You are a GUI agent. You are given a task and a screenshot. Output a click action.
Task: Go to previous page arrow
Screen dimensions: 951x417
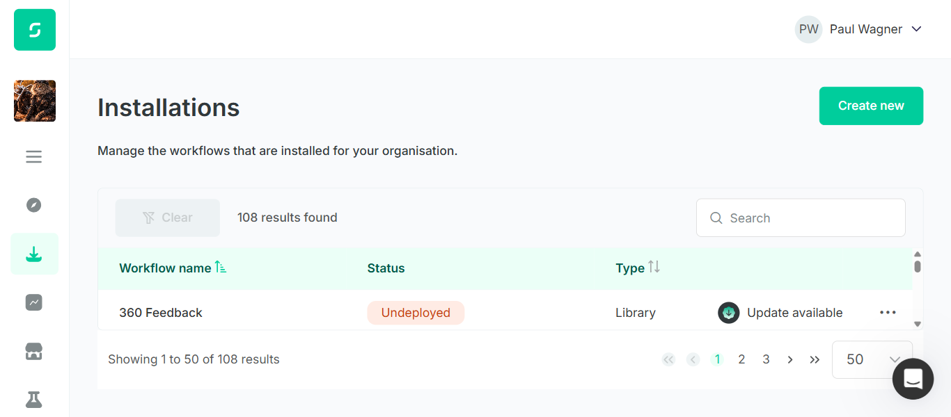click(x=693, y=359)
